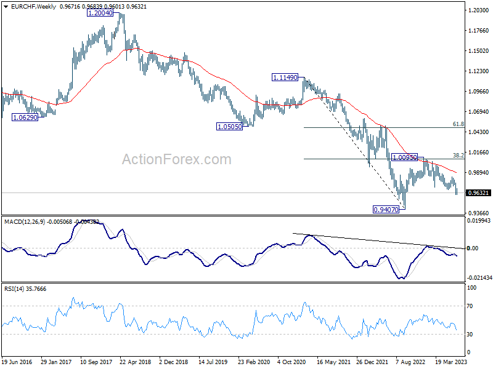The image size is (493, 369).
Task: Select the 16 May 2021 date label
Action: click(333, 362)
